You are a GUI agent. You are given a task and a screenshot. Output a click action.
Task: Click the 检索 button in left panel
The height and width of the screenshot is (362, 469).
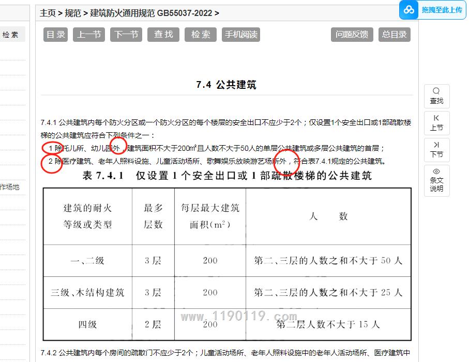coord(10,35)
